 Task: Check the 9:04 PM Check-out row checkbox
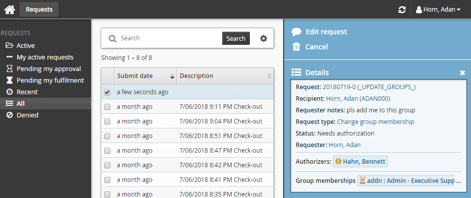107,121
